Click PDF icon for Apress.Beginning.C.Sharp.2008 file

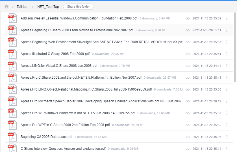point(12,30)
